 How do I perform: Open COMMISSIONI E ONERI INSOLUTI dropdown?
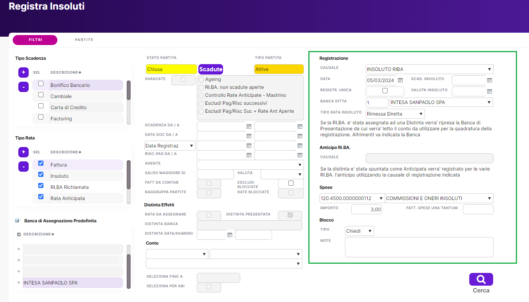pyautogui.click(x=439, y=198)
